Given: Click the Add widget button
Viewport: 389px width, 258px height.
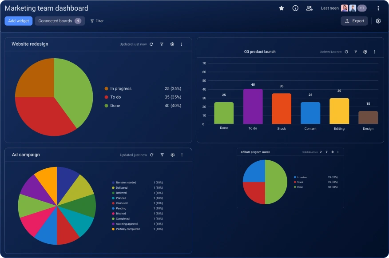Looking at the screenshot, I should tap(19, 21).
